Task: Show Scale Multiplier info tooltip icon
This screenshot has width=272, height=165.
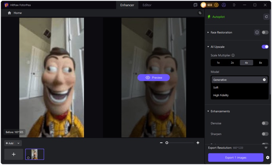Action: pyautogui.click(x=233, y=55)
